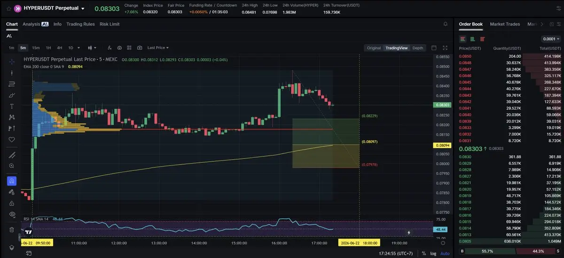Open the indicators fx menu

(110, 48)
